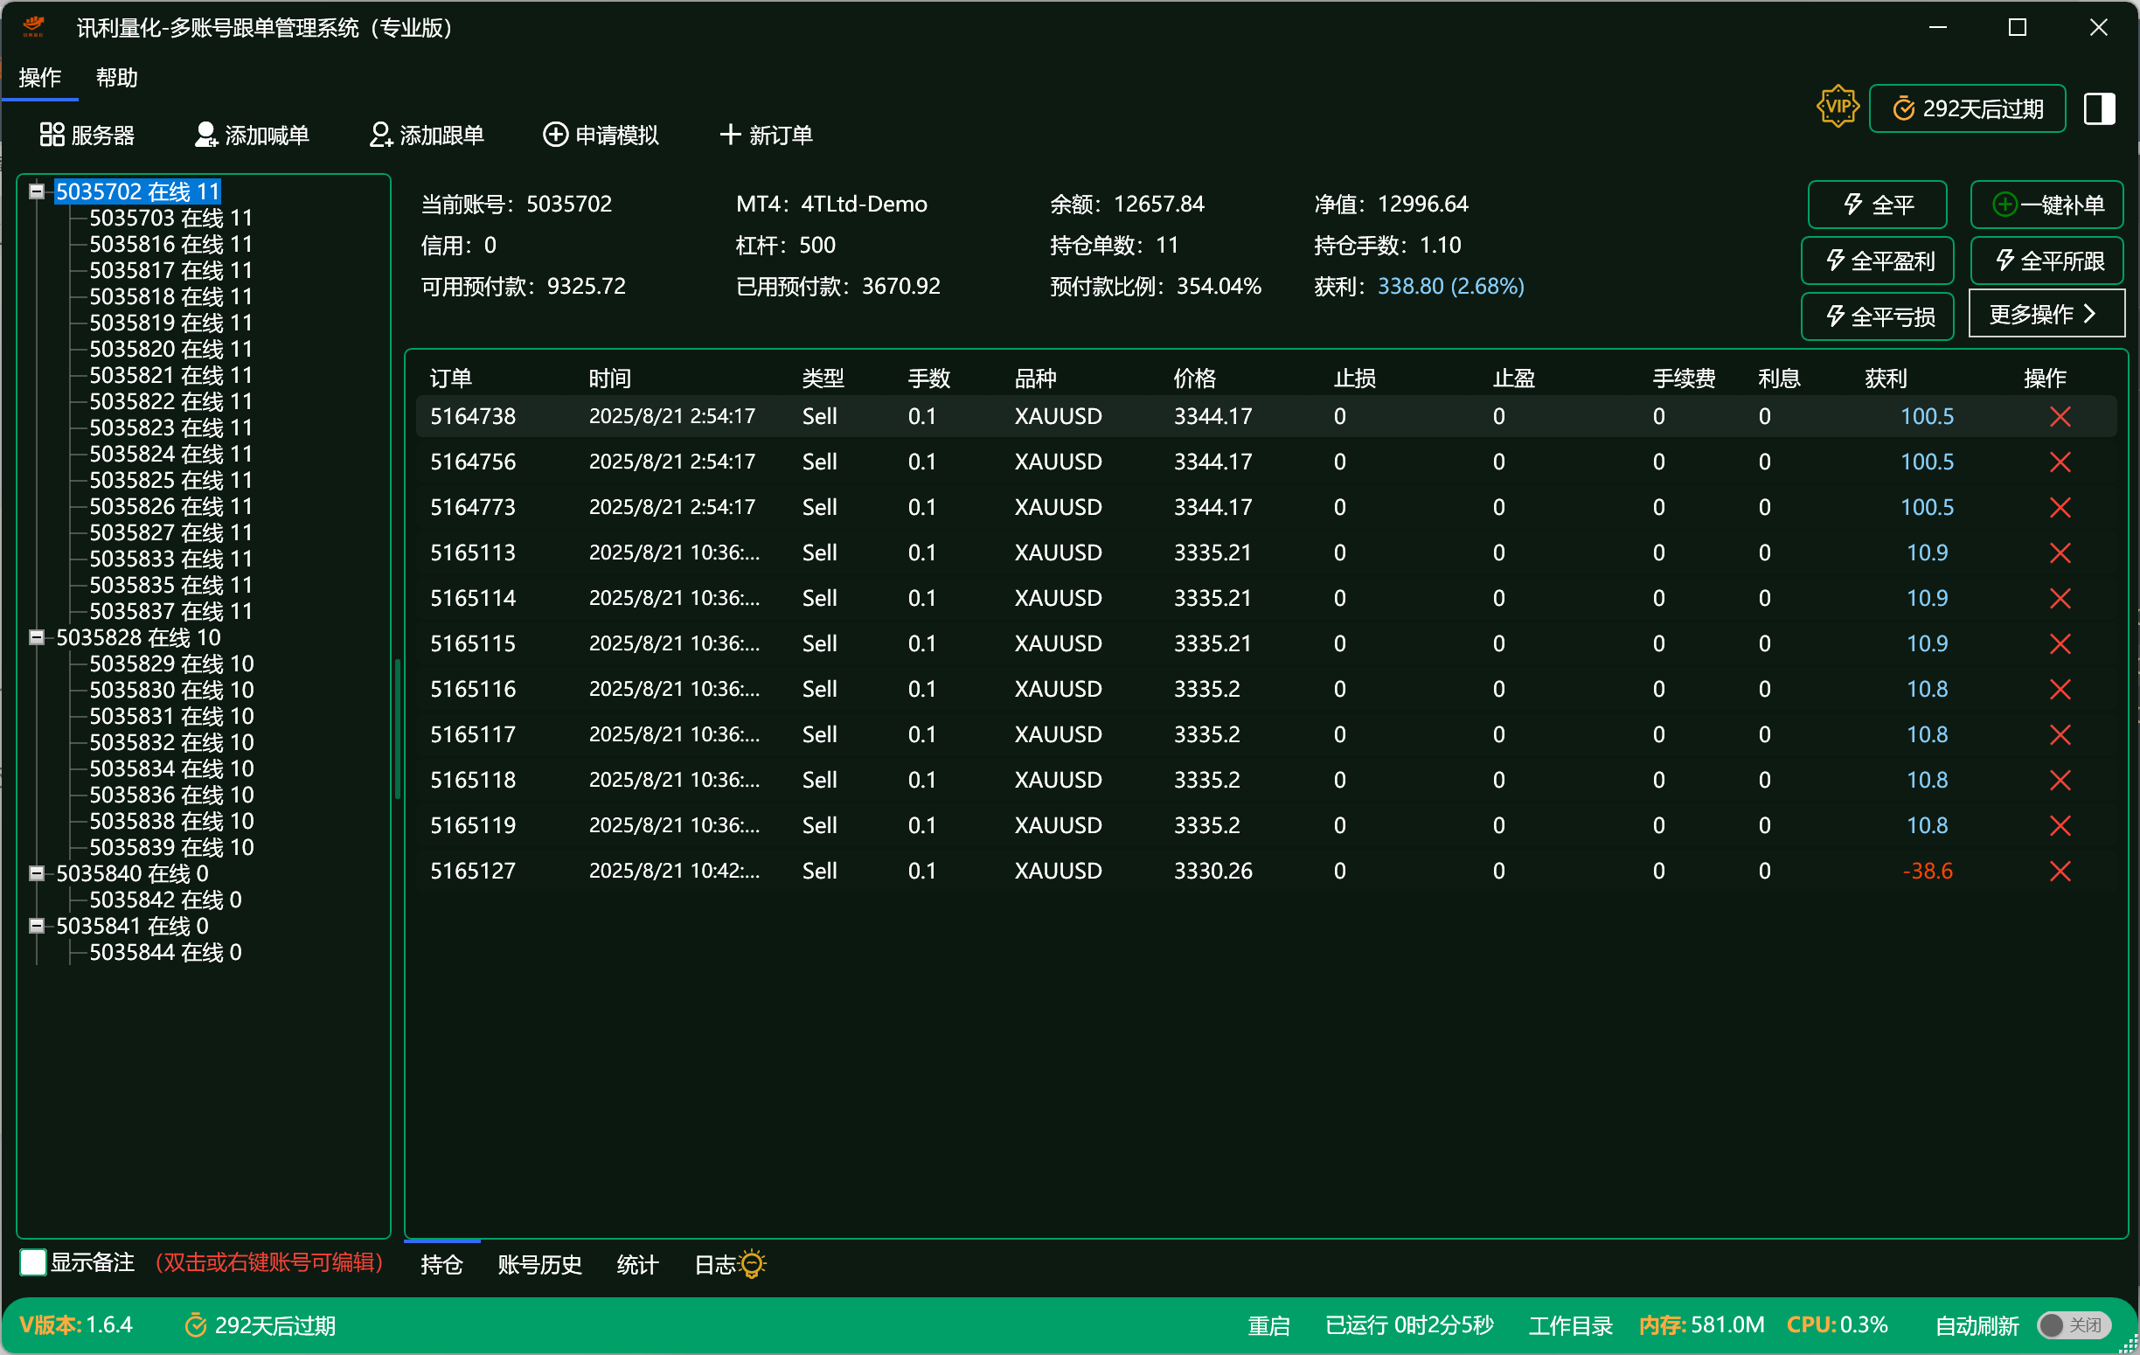
Task: Enable the 显示备注 checkbox
Action: point(33,1262)
